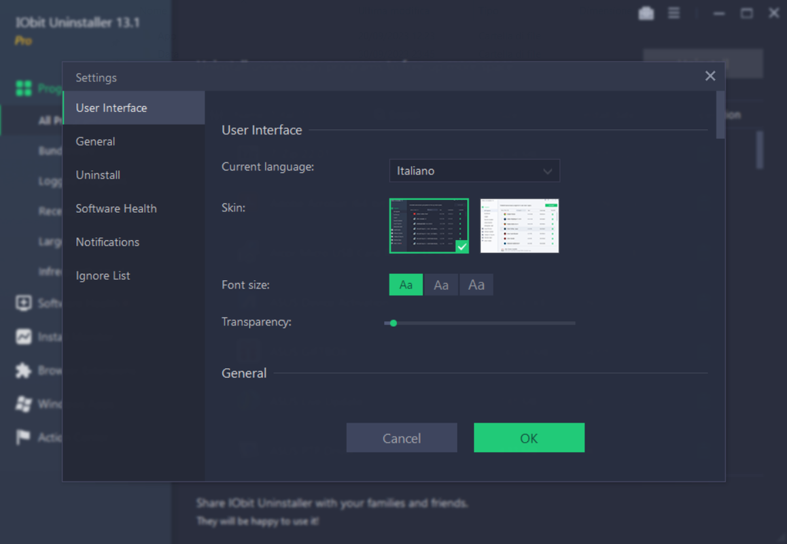Viewport: 787px width, 544px height.
Task: Open the toolbox icon in title bar
Action: point(646,14)
